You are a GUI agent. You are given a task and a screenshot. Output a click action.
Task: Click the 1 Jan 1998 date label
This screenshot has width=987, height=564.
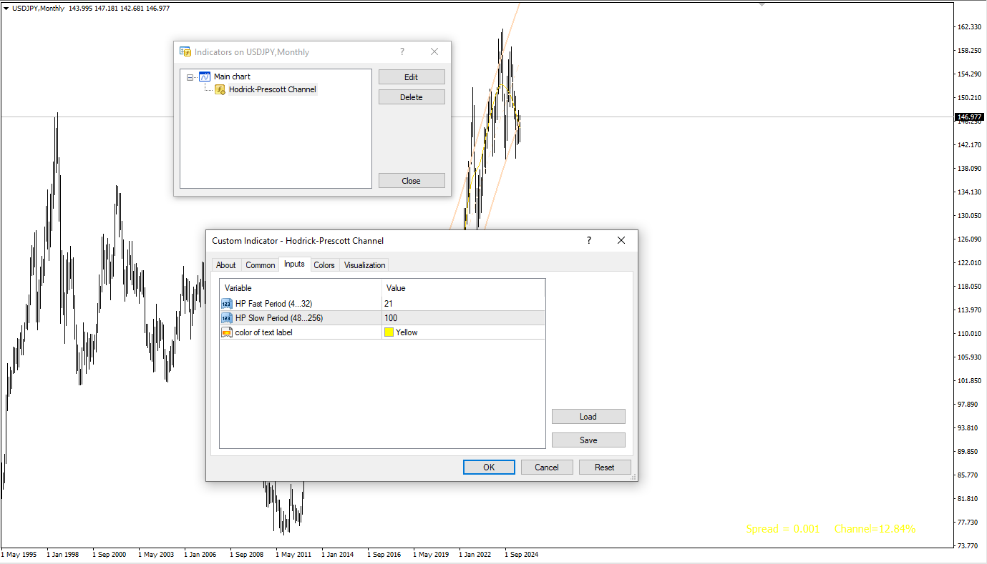tap(64, 554)
